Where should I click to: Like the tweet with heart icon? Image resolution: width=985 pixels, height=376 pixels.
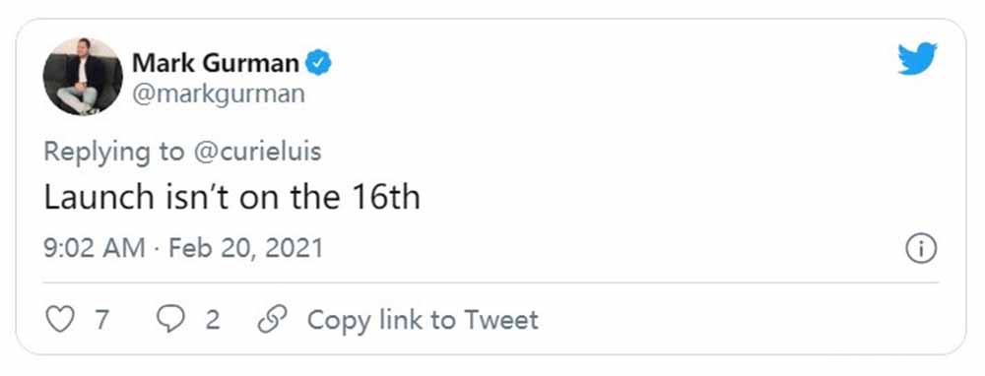tap(60, 320)
